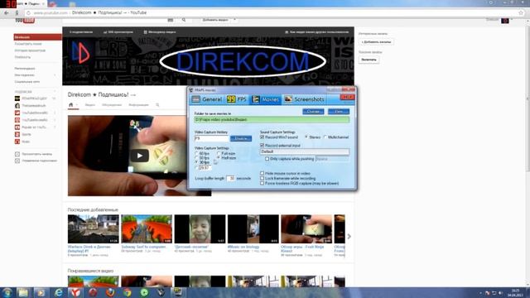
Task: Select Direkcom in YouTube left sidebar
Action: [37, 37]
